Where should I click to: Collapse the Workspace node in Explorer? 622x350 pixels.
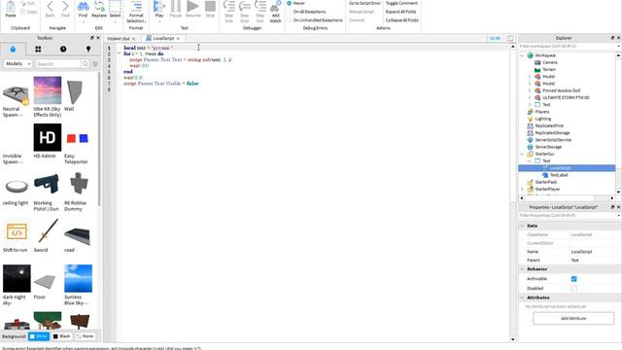(522, 55)
